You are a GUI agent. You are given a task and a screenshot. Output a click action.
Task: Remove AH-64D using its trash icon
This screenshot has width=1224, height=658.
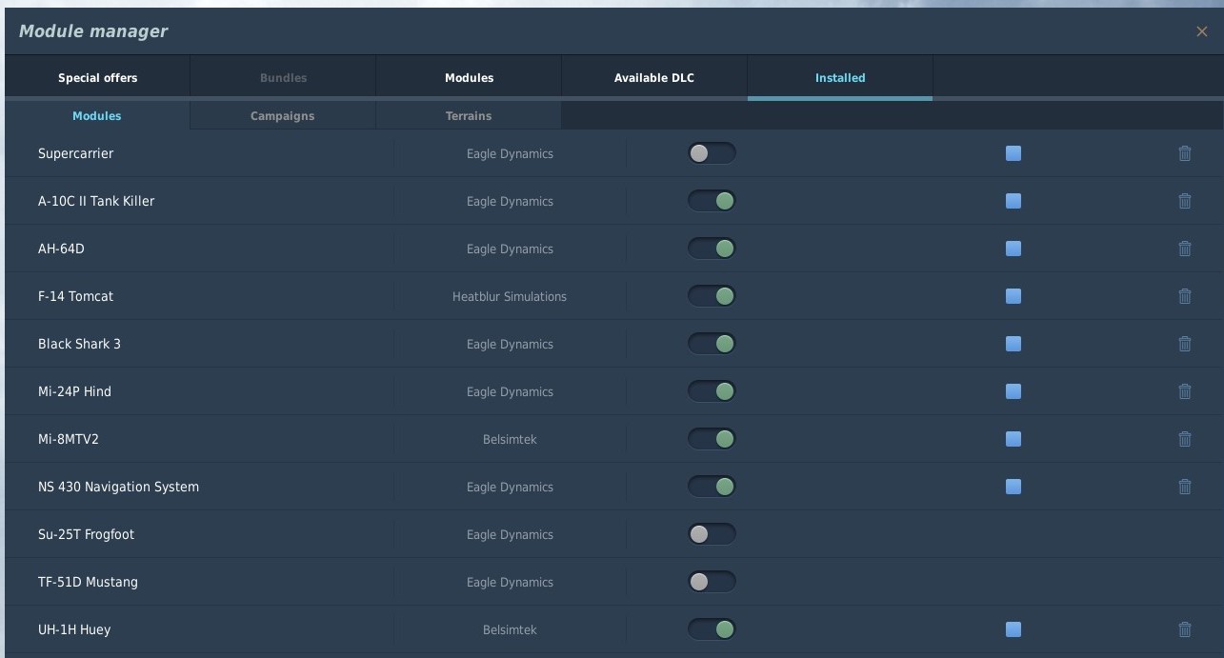pyautogui.click(x=1185, y=249)
